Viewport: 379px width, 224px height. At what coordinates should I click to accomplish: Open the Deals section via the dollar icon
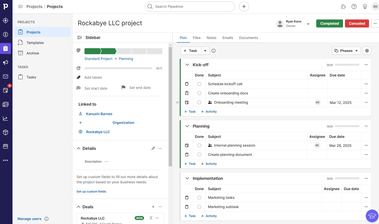point(5,34)
